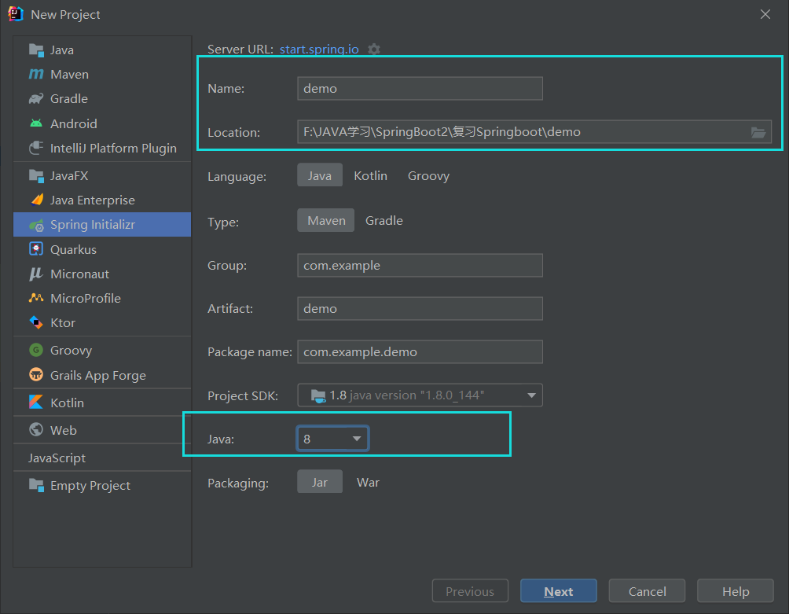Open the start.spring.io link
The image size is (789, 614).
[x=319, y=50]
